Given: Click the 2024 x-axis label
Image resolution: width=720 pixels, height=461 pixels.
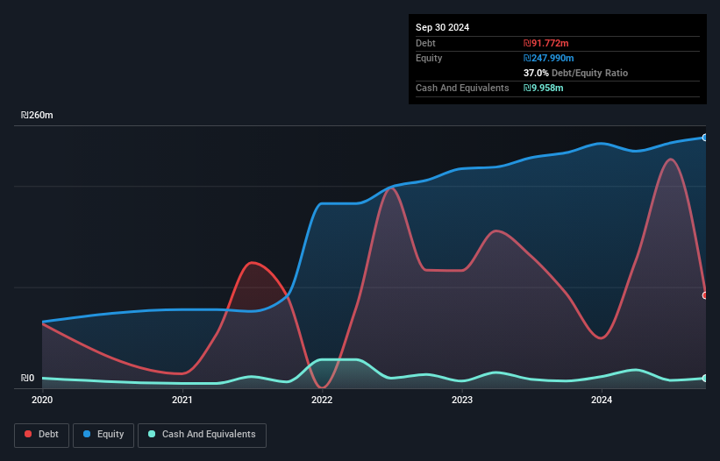Looking at the screenshot, I should click(x=602, y=400).
